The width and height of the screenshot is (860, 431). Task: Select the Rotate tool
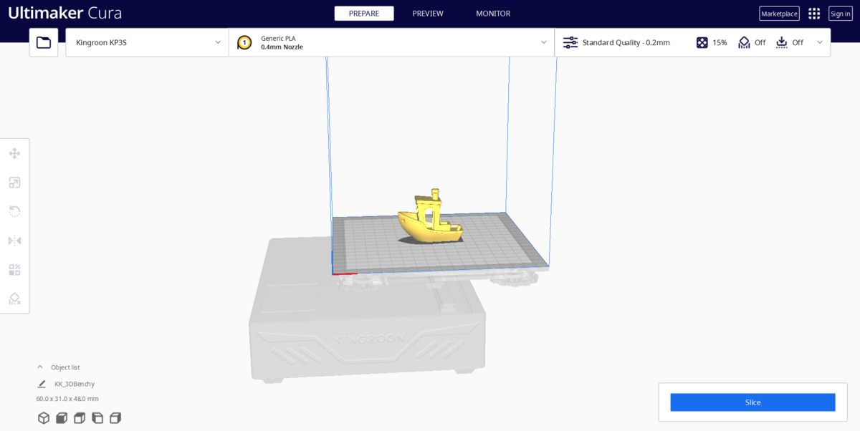point(14,211)
